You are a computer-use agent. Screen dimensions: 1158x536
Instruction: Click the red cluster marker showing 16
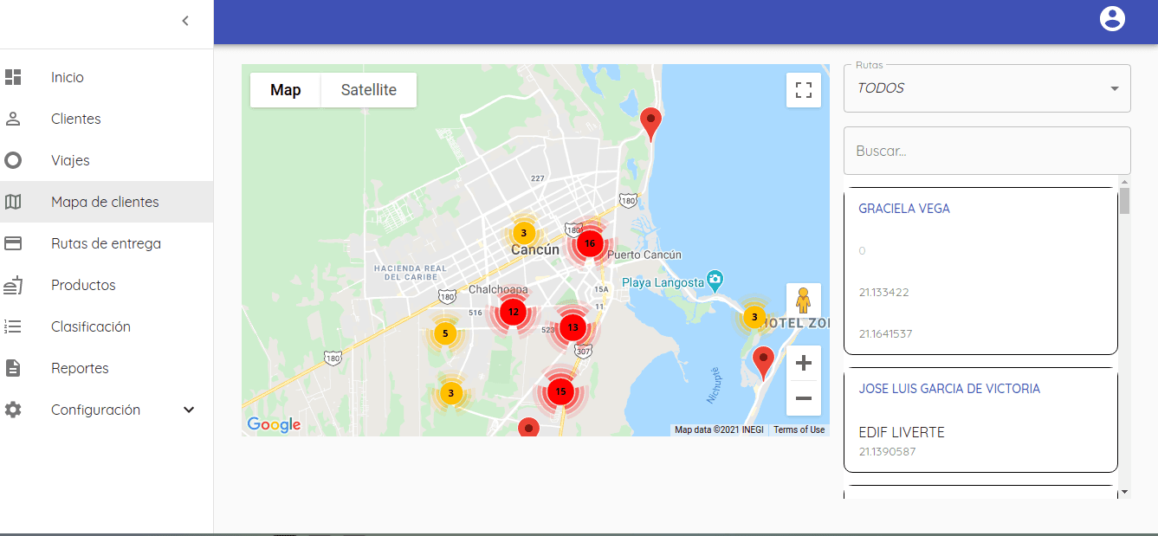(590, 243)
